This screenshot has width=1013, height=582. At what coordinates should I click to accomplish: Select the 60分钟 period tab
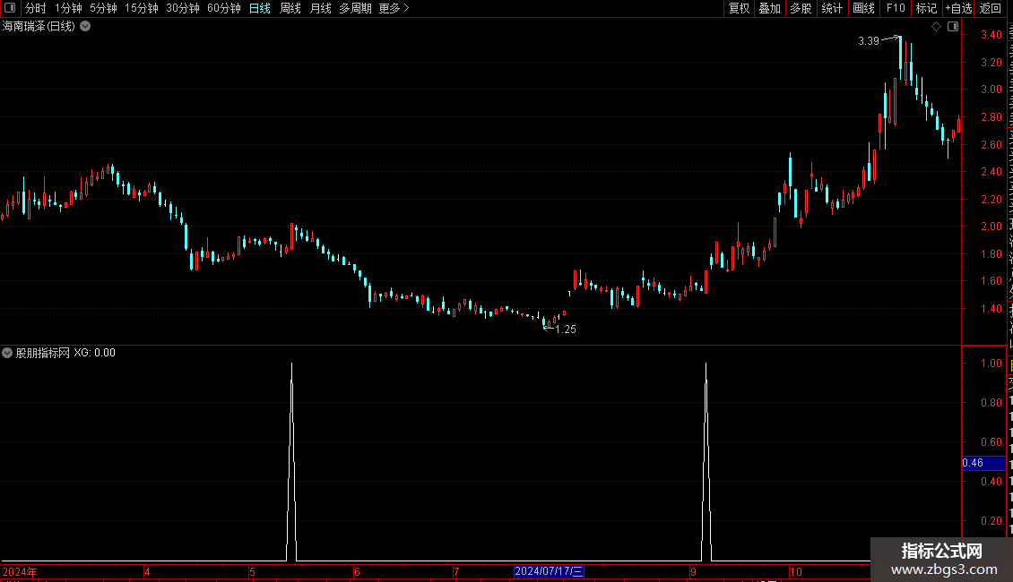(224, 8)
